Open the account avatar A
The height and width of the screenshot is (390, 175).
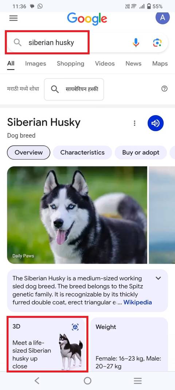[x=163, y=17]
